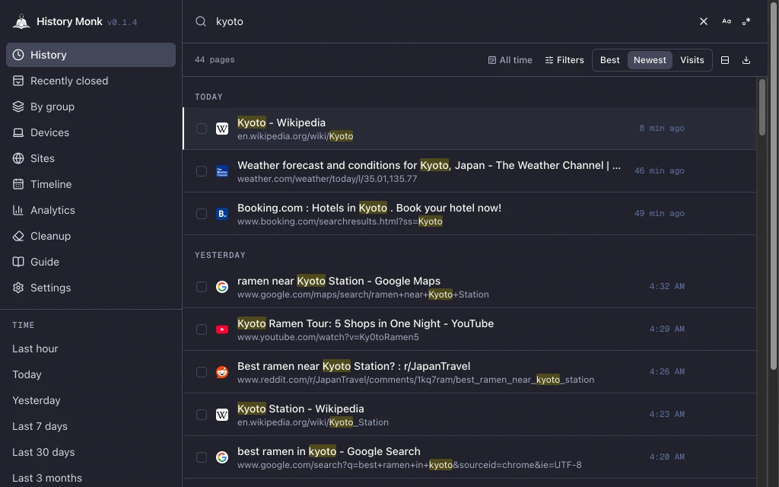Screen dimensions: 779x487
Task: Click the Booking.com favicon
Action: click(222, 214)
